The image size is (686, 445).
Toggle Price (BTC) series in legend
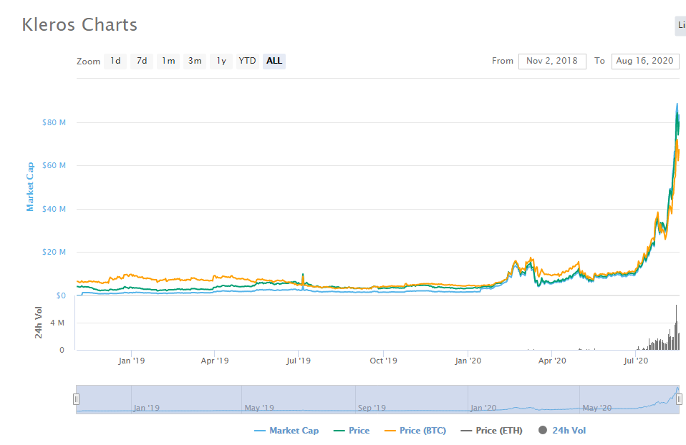[x=415, y=431]
